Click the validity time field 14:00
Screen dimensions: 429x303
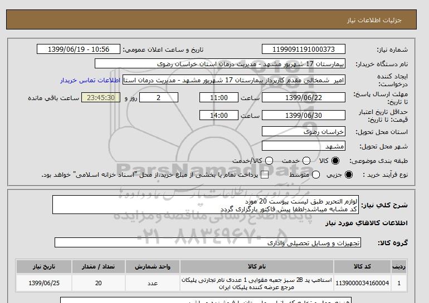click(219, 116)
